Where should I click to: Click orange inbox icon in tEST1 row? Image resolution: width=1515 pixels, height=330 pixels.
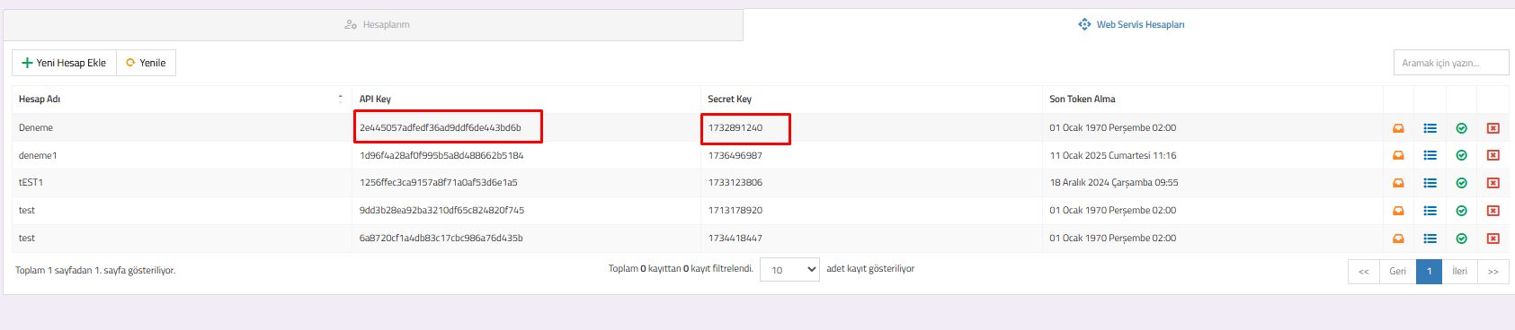click(1398, 183)
